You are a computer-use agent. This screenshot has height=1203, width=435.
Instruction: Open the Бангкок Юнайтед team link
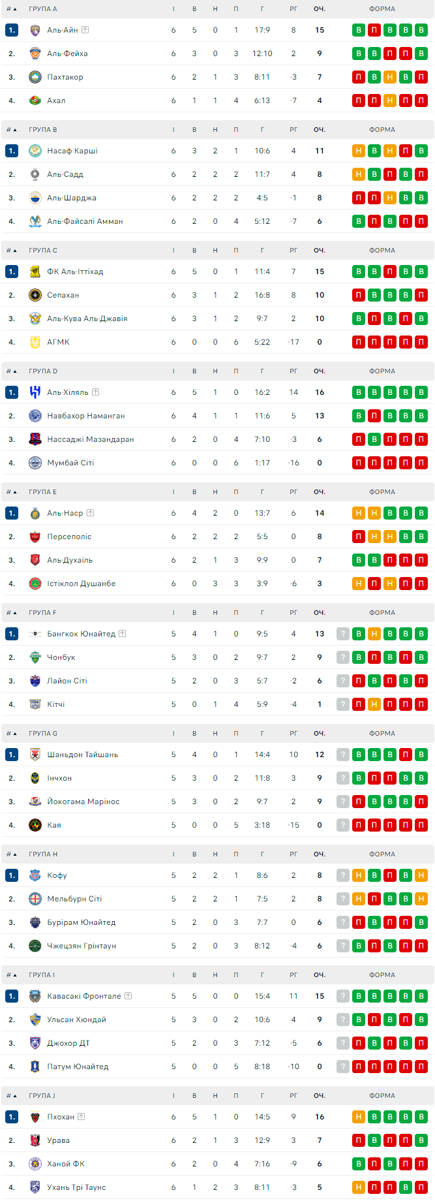point(81,634)
